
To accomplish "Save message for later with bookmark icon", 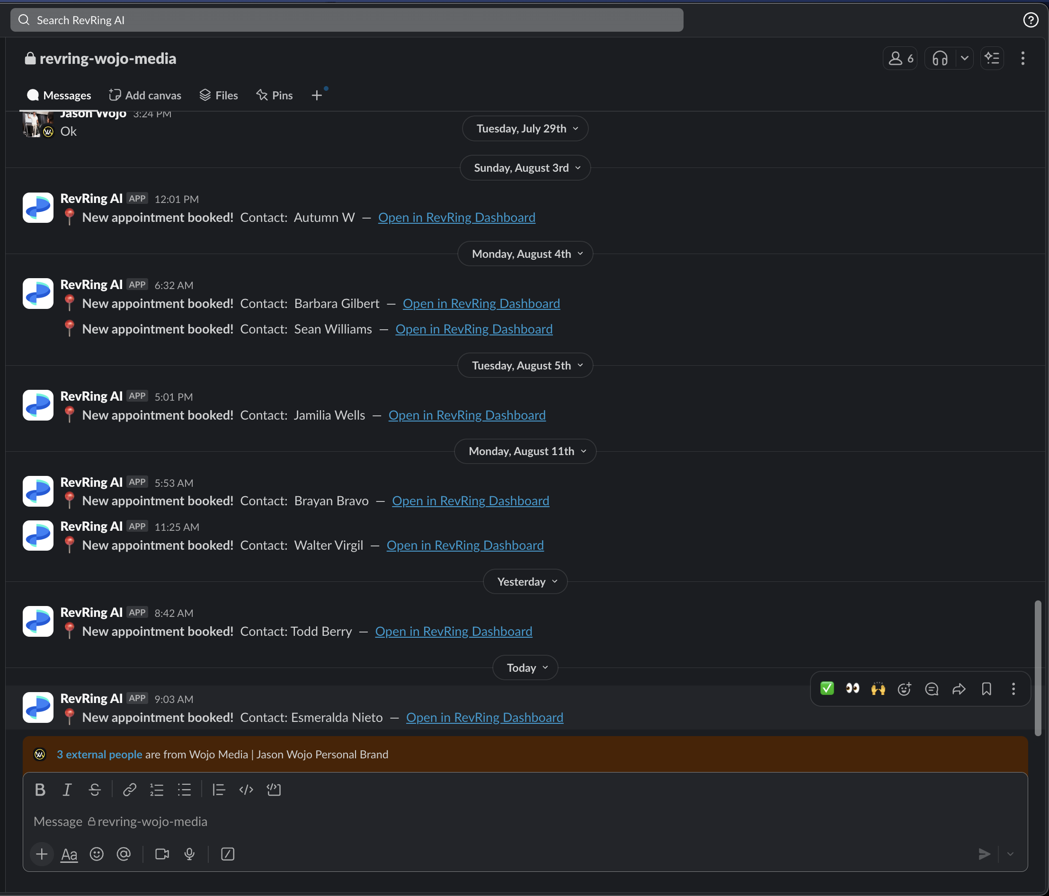I will click(x=986, y=689).
